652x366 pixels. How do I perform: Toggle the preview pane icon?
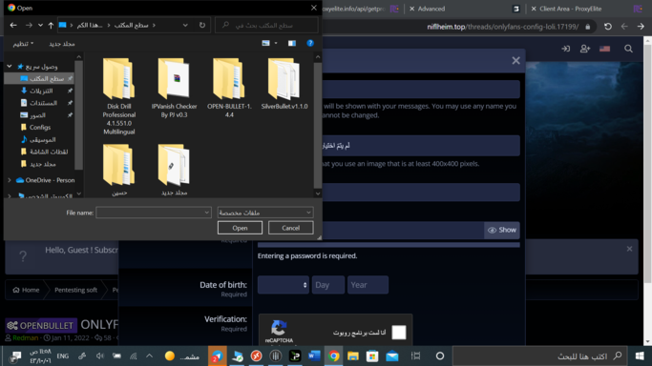point(292,43)
